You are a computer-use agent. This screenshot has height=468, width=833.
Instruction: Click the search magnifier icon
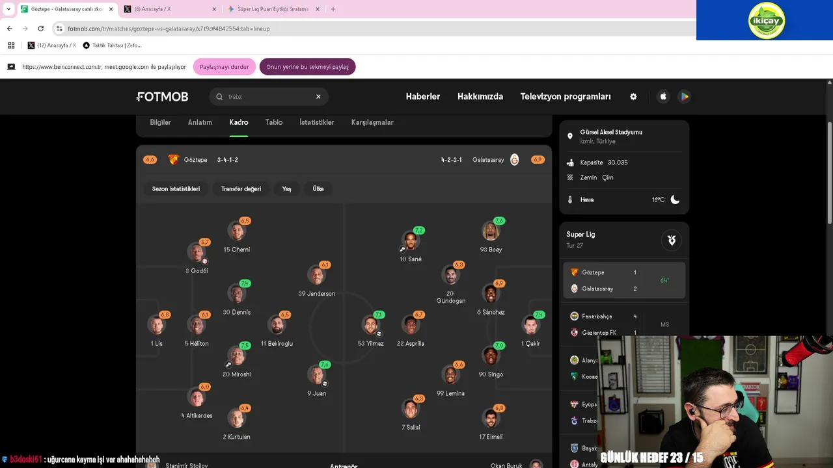coord(219,97)
